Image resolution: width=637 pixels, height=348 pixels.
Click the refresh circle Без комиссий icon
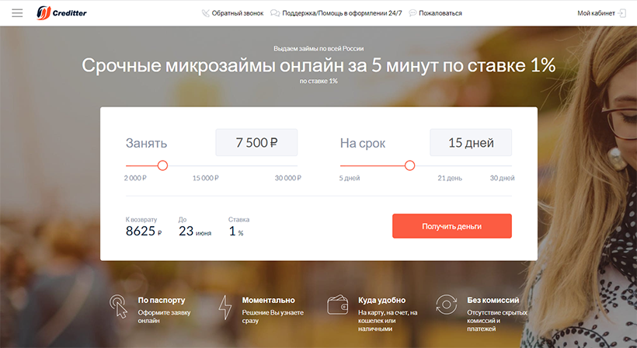click(446, 304)
